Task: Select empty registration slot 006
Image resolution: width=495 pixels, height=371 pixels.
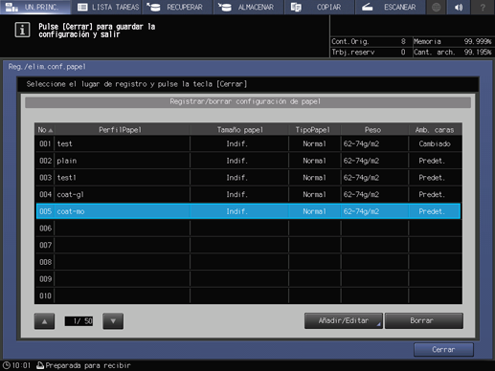Action: (248, 229)
